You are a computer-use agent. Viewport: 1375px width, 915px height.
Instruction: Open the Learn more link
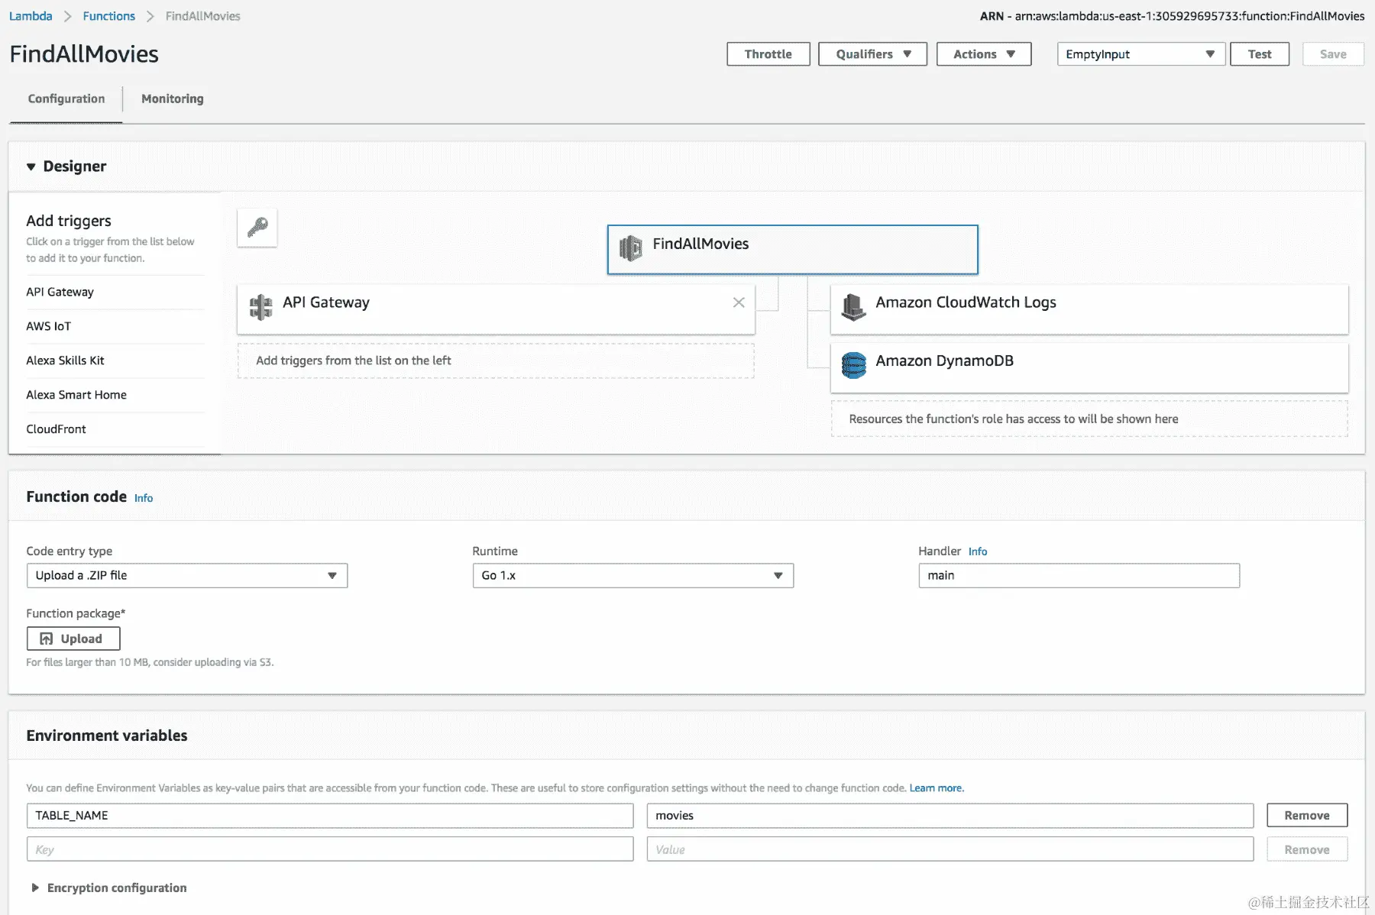tap(937, 788)
